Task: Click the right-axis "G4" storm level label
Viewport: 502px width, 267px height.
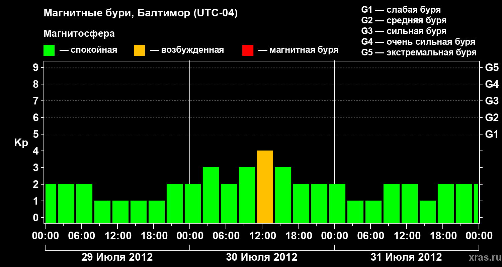Action: tap(492, 84)
